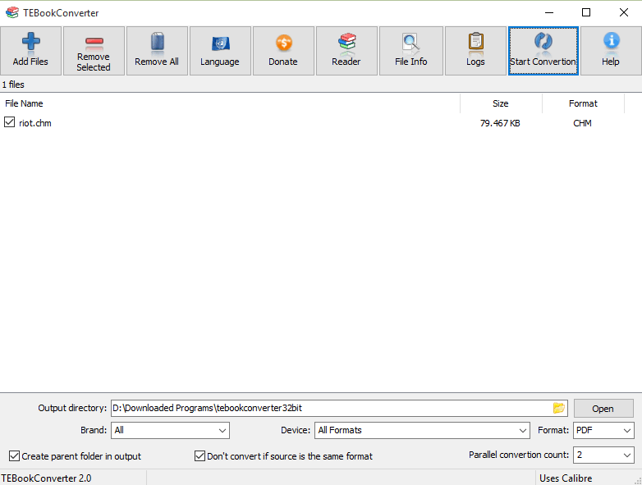Click the Donate dollar icon

point(283,42)
